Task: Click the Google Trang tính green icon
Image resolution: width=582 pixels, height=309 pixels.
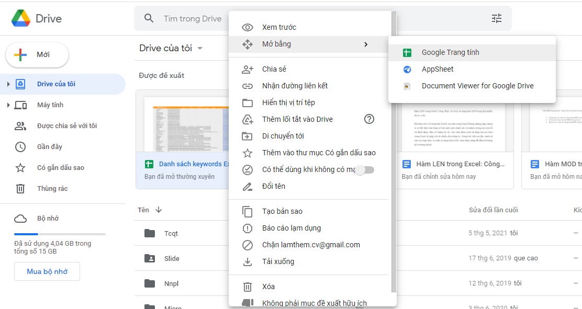Action: pyautogui.click(x=407, y=53)
